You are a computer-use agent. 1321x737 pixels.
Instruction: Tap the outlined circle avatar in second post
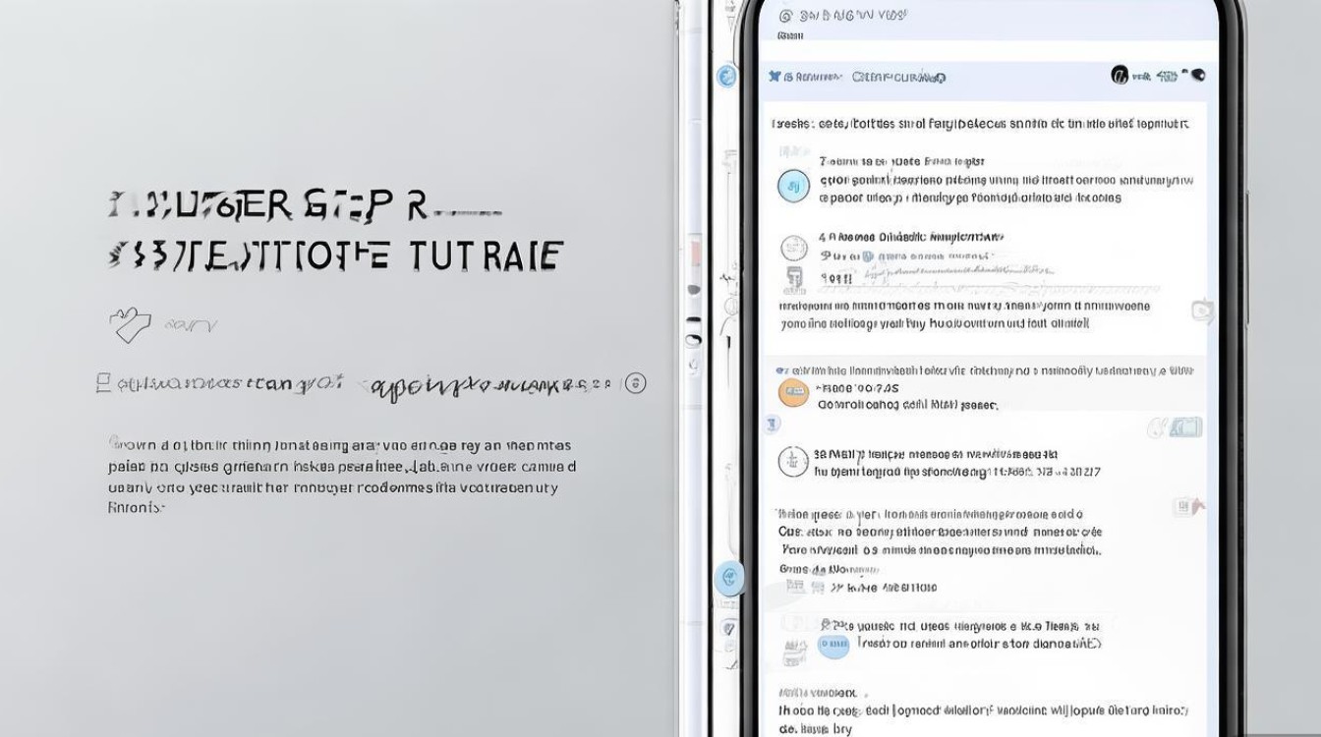click(x=793, y=248)
